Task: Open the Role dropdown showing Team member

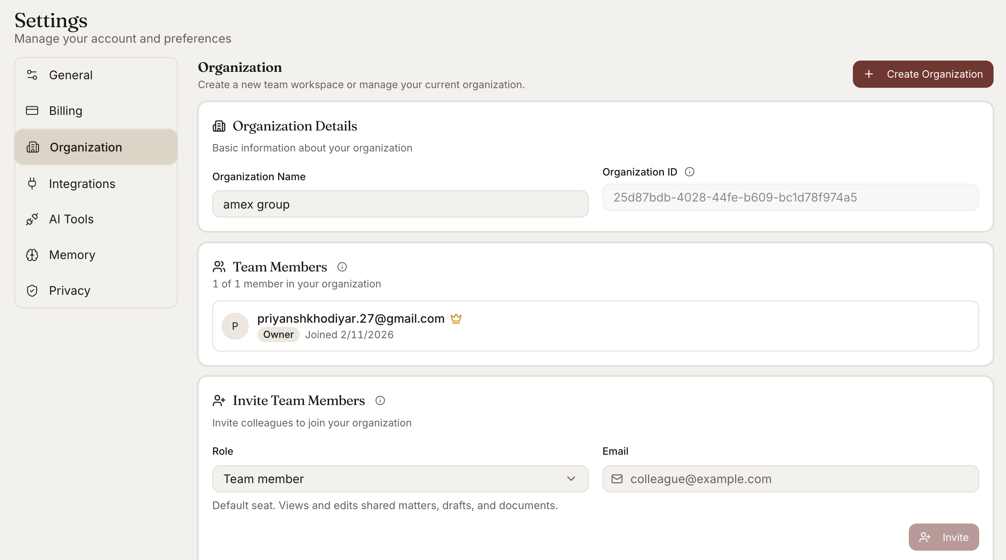Action: 400,479
